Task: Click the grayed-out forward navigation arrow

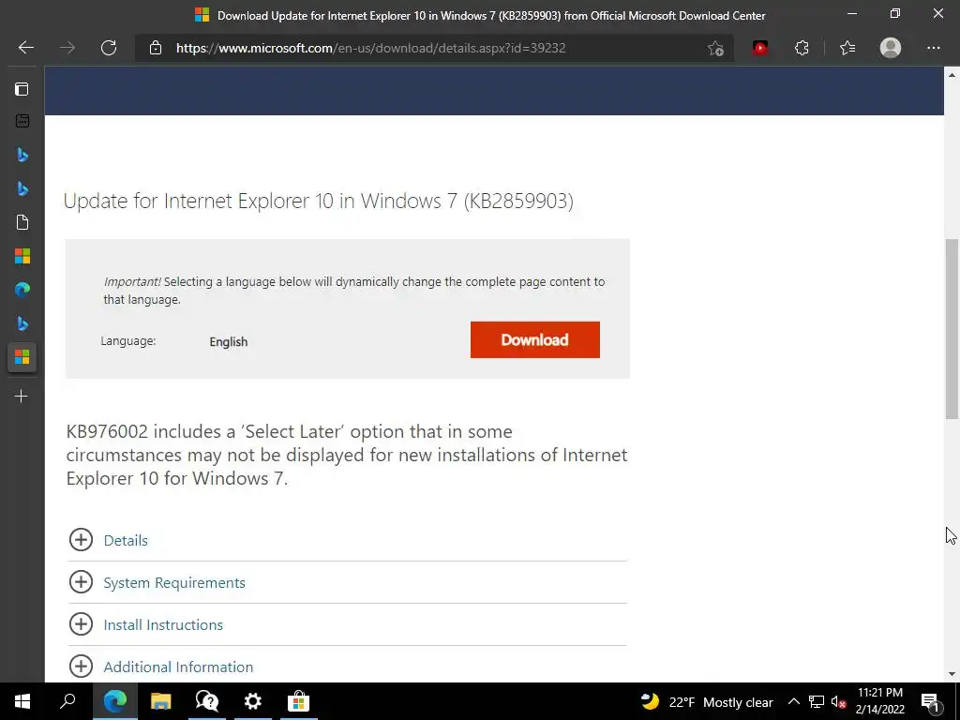Action: [x=67, y=48]
